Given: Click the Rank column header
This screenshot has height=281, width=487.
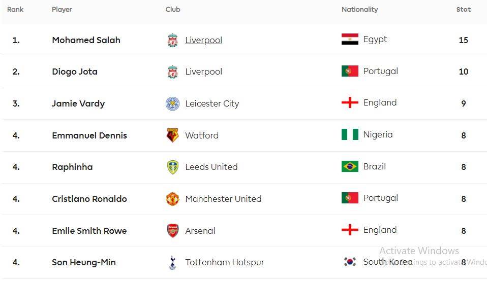Looking at the screenshot, I should pos(15,10).
